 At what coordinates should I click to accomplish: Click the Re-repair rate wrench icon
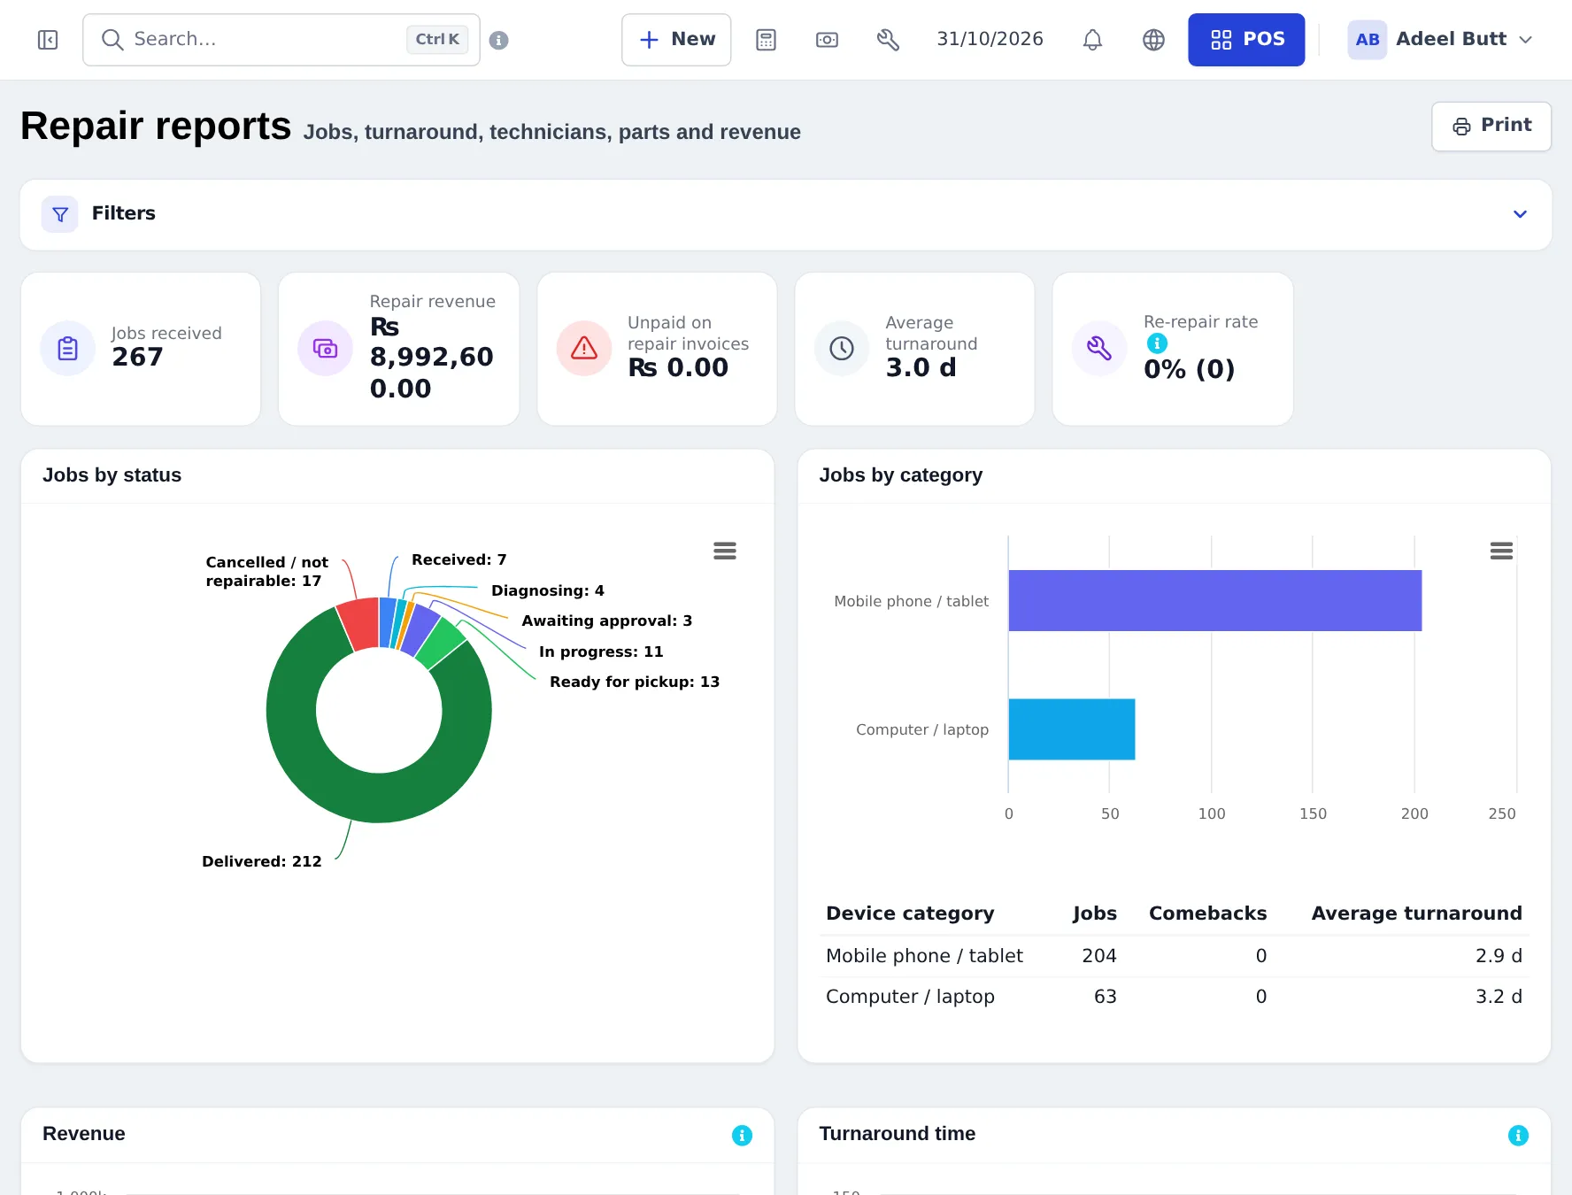pos(1098,349)
